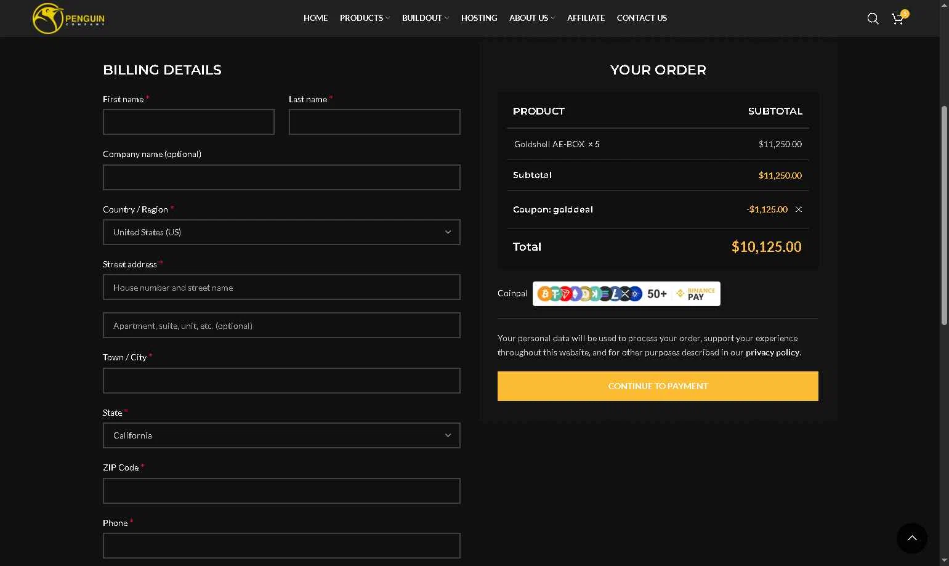949x566 pixels.
Task: Click the Coinpal crypto payment logos image
Action: (626, 294)
